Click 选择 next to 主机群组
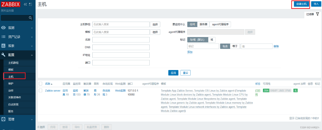The height and width of the screenshot is (130, 322). [155, 24]
